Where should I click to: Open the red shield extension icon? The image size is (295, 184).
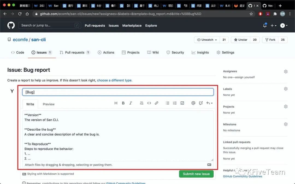pos(260,14)
